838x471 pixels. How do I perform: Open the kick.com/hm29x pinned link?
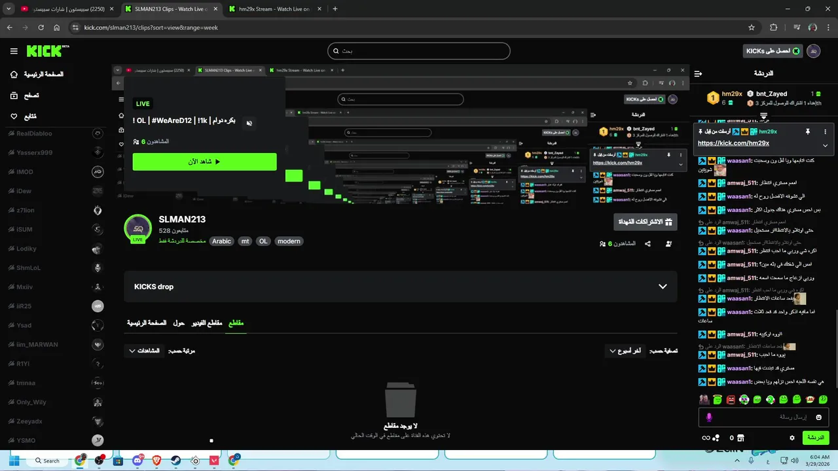[733, 143]
